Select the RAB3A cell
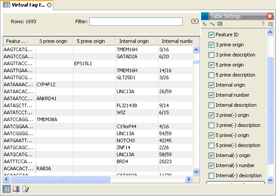This screenshot has width=276, height=196. click(x=55, y=168)
